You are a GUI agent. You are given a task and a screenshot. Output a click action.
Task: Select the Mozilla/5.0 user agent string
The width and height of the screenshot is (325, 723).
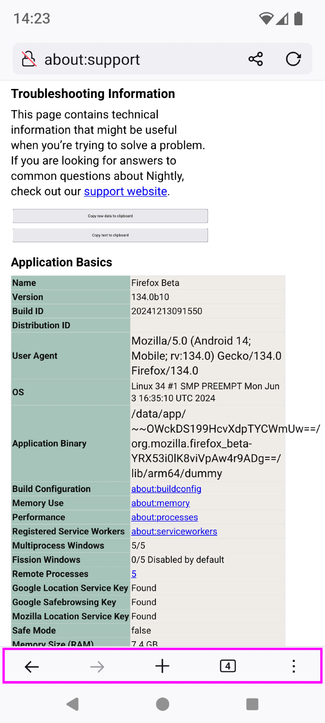(207, 356)
